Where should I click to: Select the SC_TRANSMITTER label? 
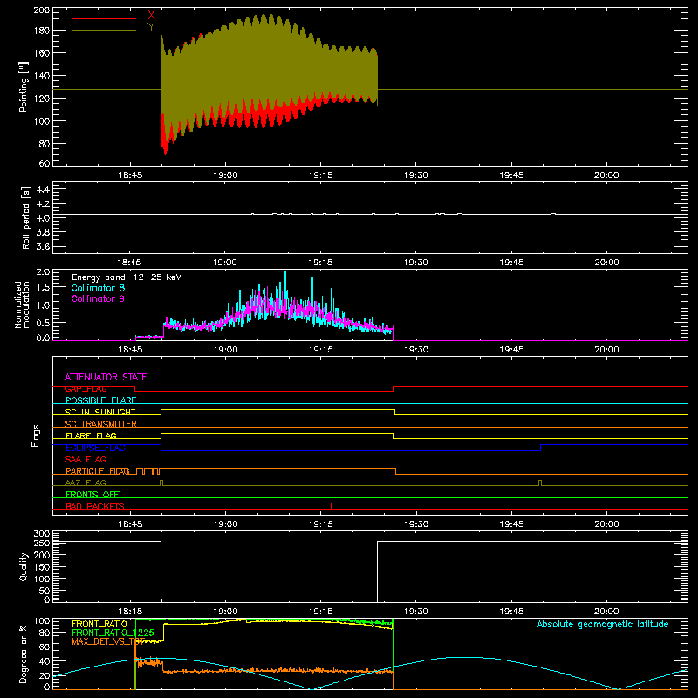tap(101, 424)
